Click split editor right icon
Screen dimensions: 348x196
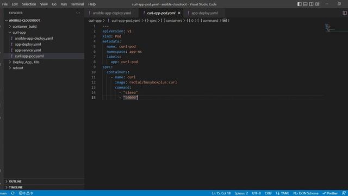coord(345,13)
